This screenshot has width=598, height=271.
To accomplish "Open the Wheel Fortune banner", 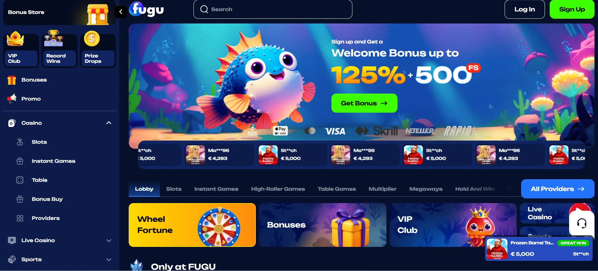I will (192, 225).
